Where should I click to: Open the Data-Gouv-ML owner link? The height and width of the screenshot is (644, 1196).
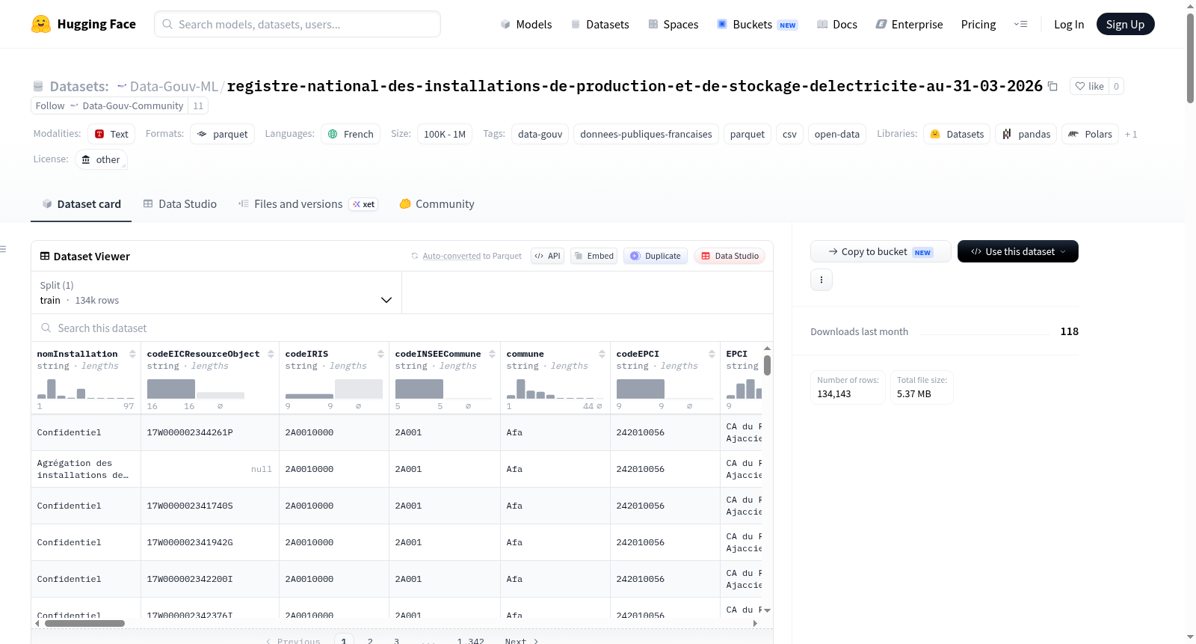pos(173,86)
